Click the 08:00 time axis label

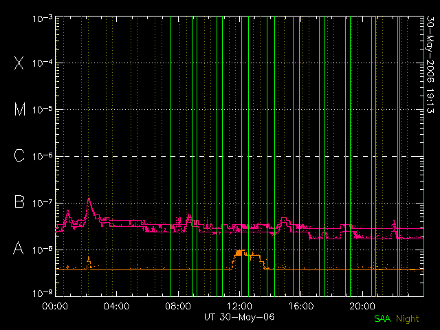tap(178, 305)
